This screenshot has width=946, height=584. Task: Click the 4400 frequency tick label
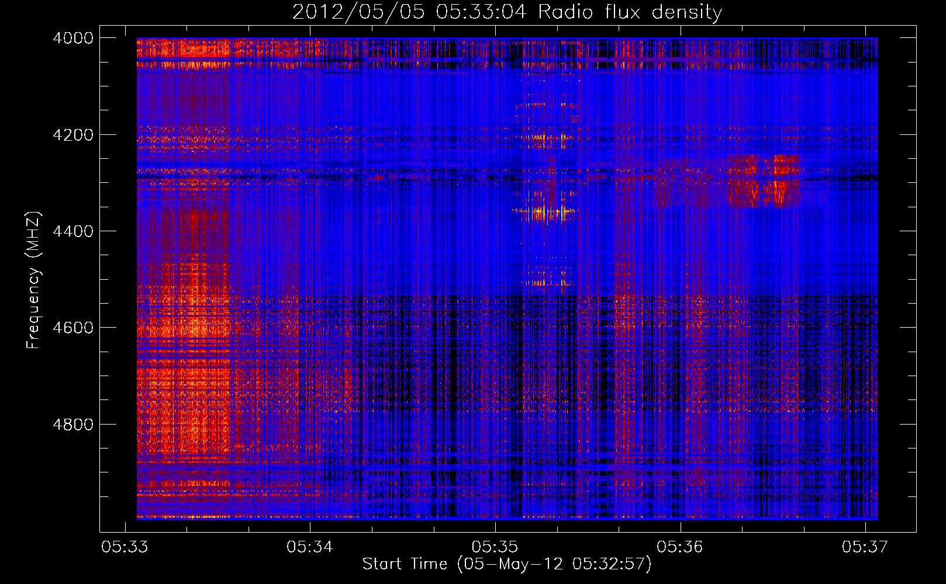click(x=73, y=231)
